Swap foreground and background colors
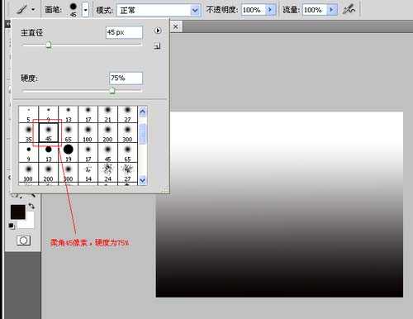 coord(31,206)
